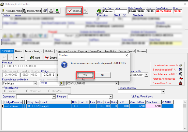
Task: Go to last record navigation arrow
Action: 22,58
